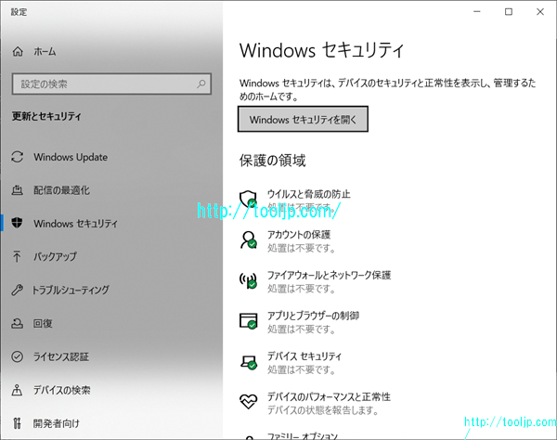The height and width of the screenshot is (440, 557).
Task: Open アプリとブラウザーの制御 link
Action: tap(313, 316)
